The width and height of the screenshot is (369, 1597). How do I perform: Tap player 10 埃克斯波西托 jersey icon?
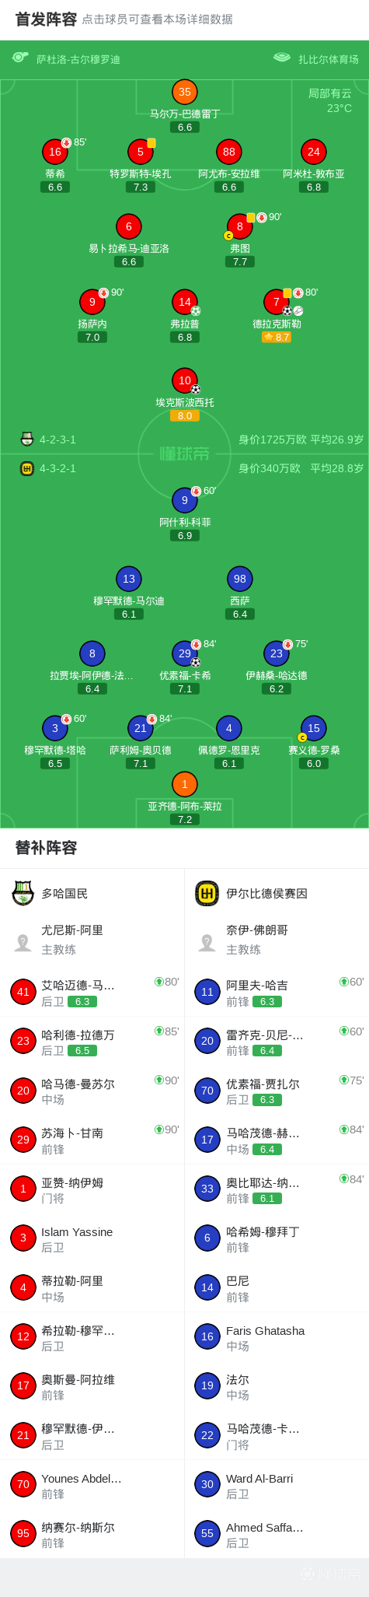[185, 380]
